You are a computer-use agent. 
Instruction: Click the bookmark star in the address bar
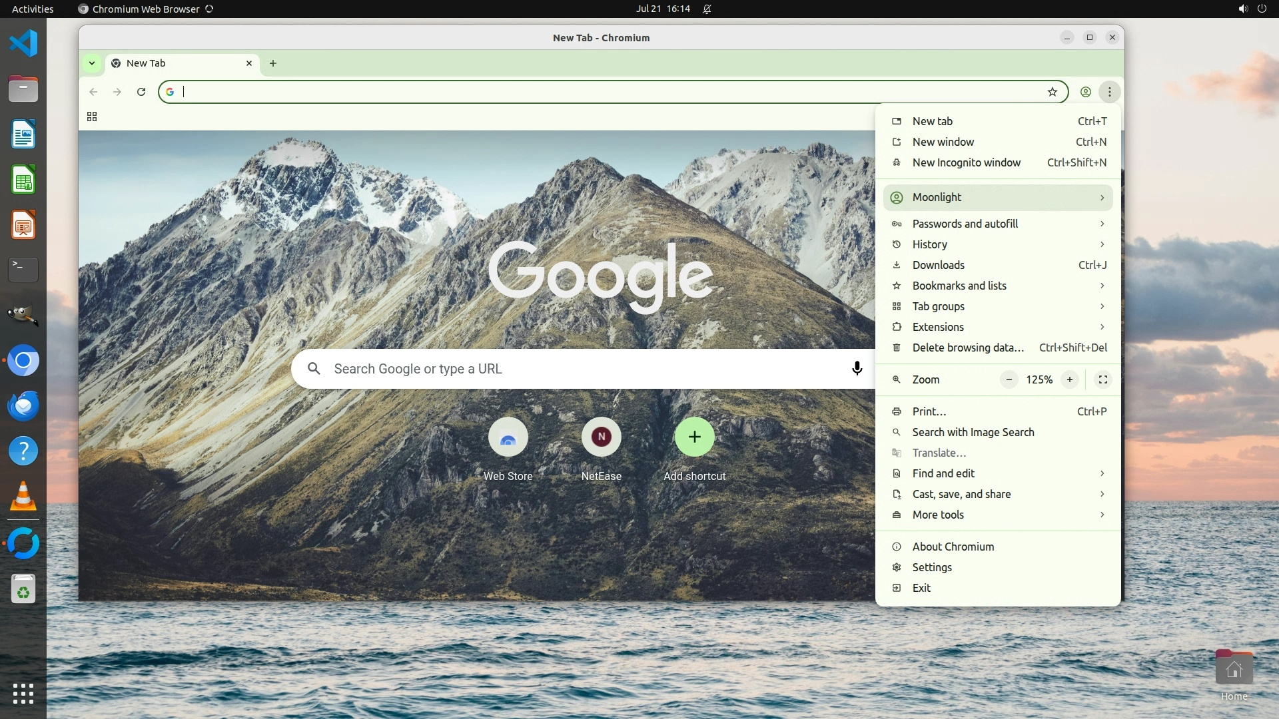point(1053,92)
